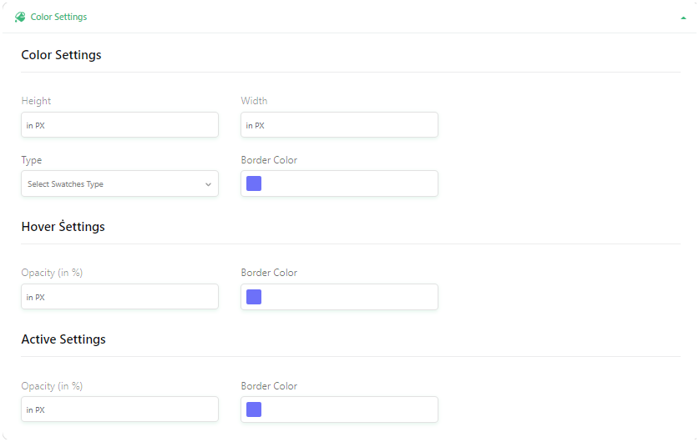
Task: Click Border Color field beside Type dropdown
Action: click(x=339, y=183)
